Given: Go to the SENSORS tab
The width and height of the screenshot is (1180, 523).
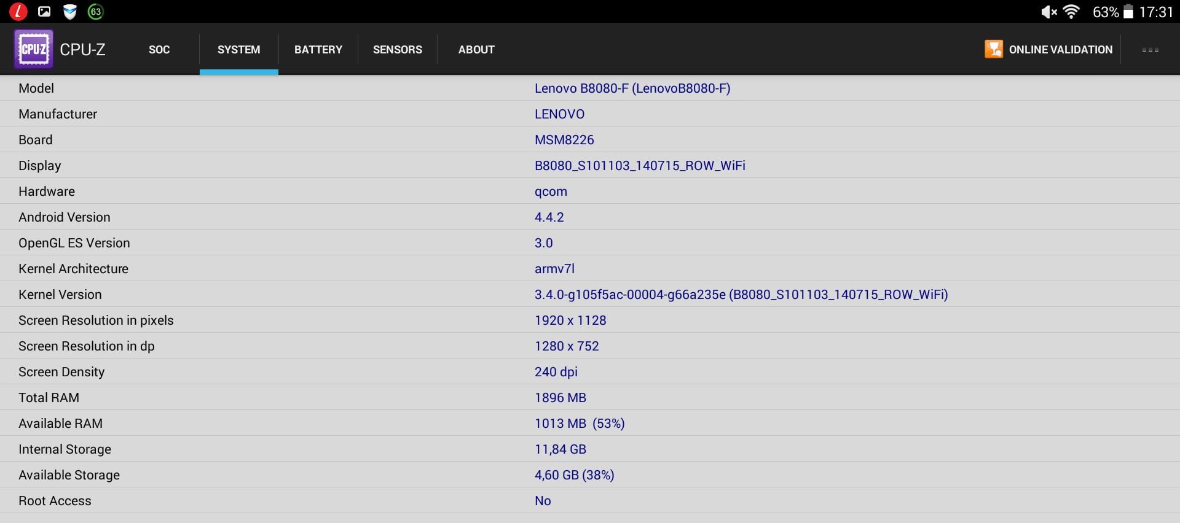Looking at the screenshot, I should [x=398, y=50].
